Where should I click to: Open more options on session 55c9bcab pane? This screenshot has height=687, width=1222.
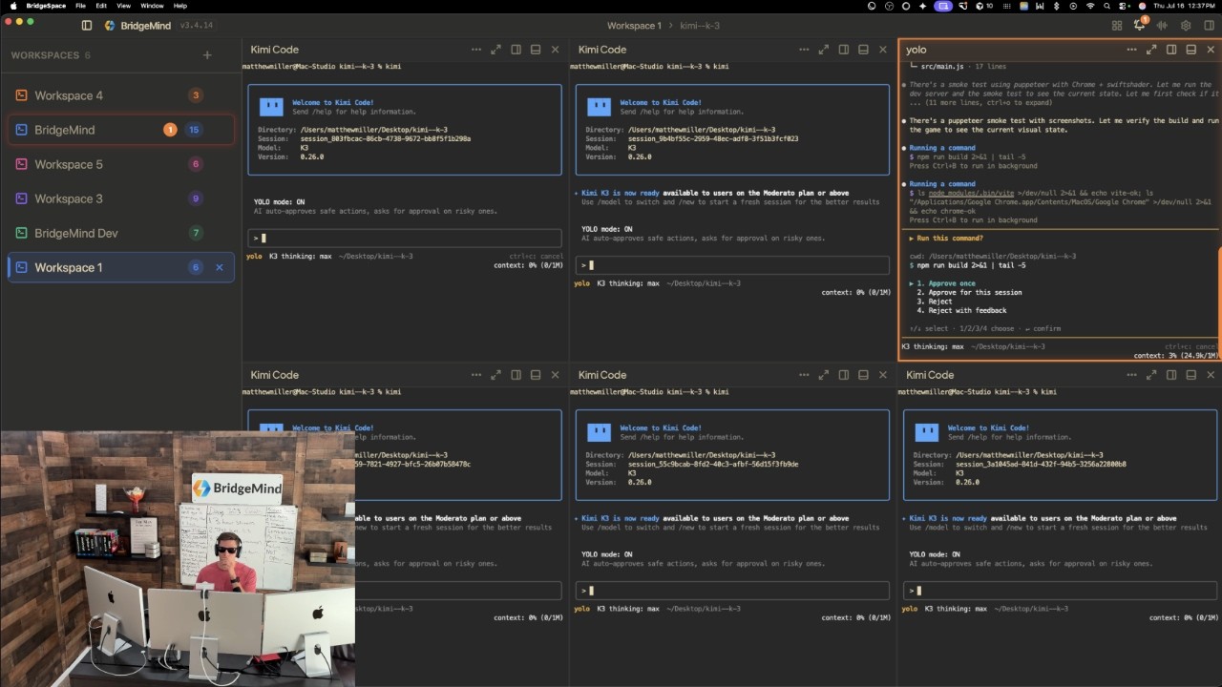pos(804,375)
